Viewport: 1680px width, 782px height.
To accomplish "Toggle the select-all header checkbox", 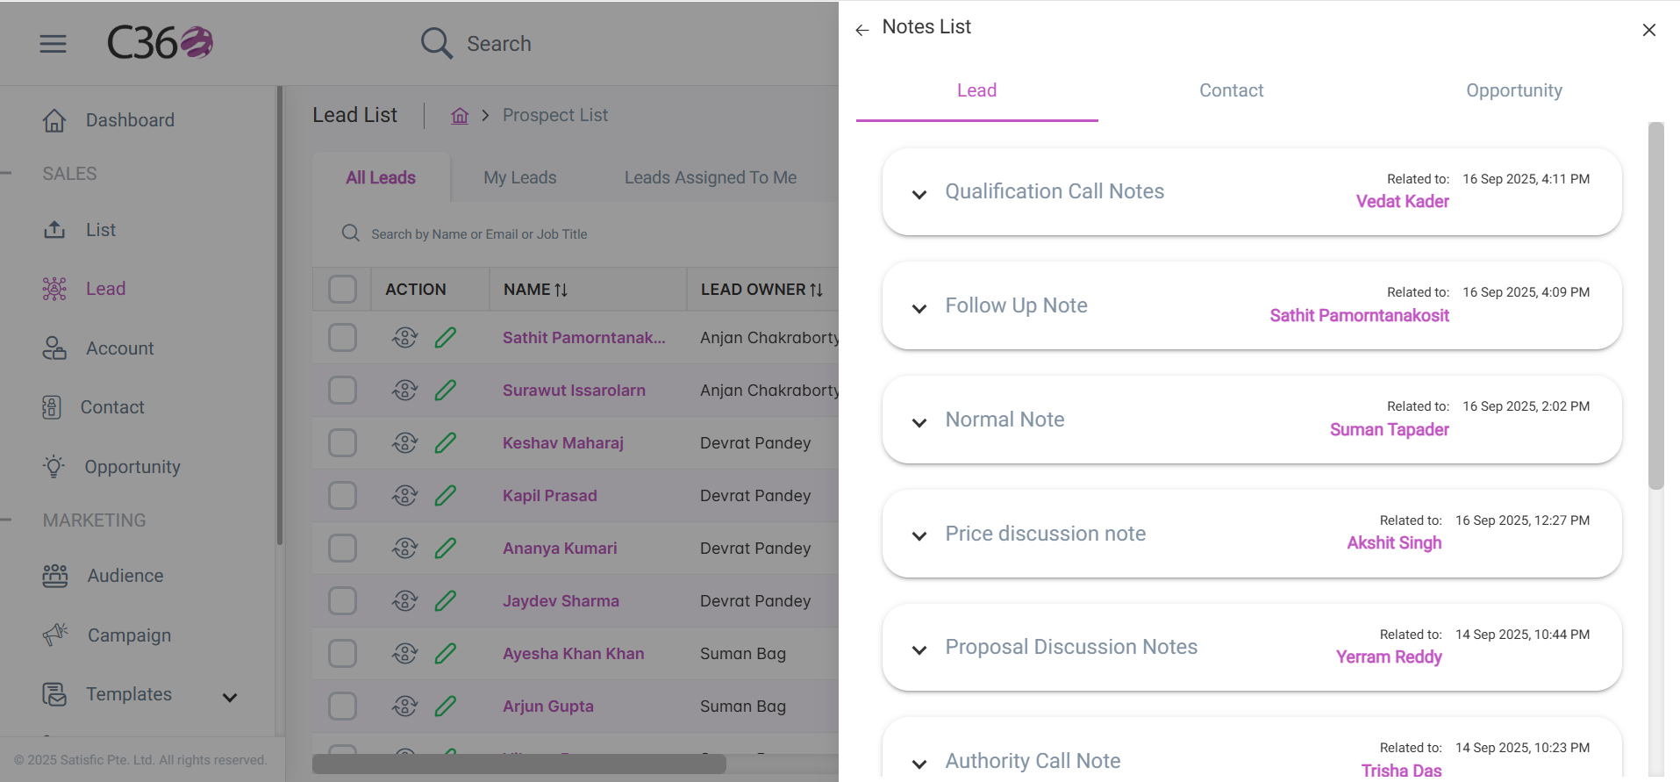I will tap(342, 289).
